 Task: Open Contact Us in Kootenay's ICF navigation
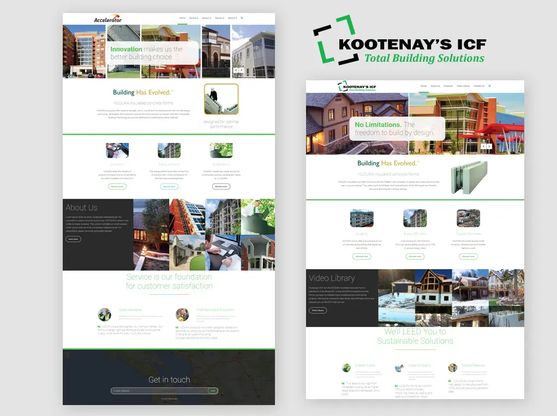click(479, 86)
